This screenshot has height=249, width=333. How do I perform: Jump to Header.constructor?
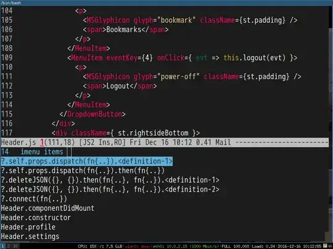coord(36,218)
